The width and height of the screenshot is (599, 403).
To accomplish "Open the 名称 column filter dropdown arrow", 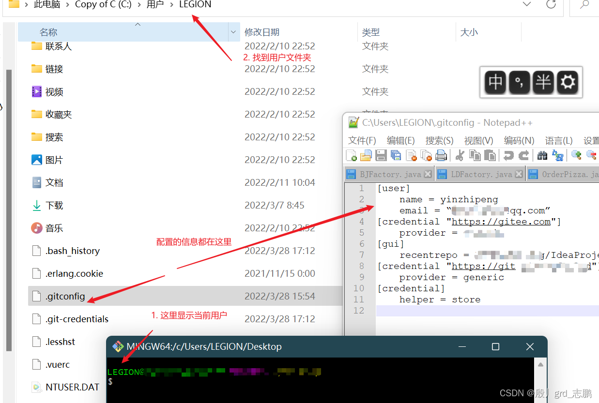I will (x=234, y=32).
